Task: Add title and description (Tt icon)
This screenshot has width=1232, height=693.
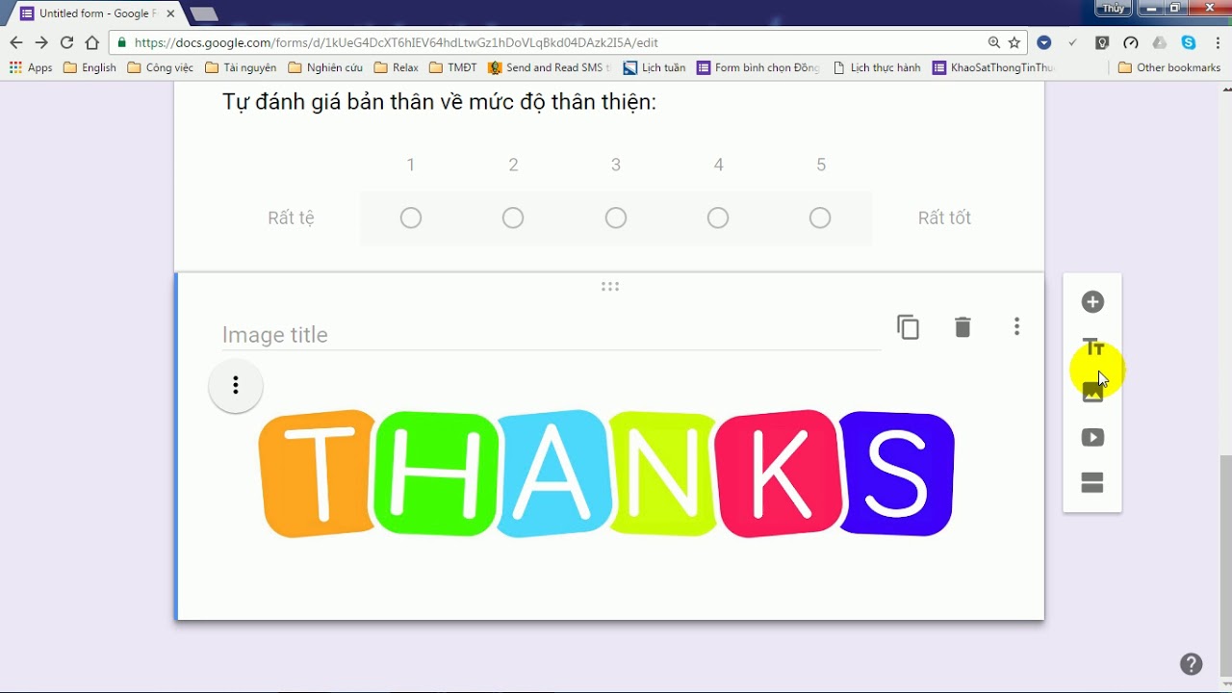Action: 1092,347
